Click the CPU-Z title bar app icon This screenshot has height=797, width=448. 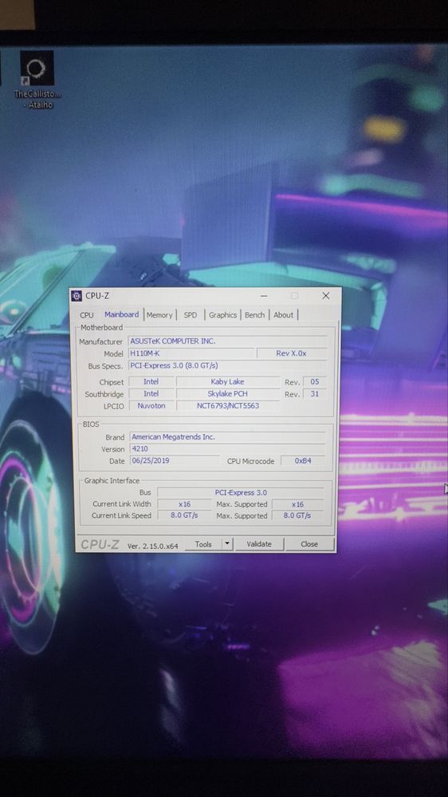pos(77,296)
